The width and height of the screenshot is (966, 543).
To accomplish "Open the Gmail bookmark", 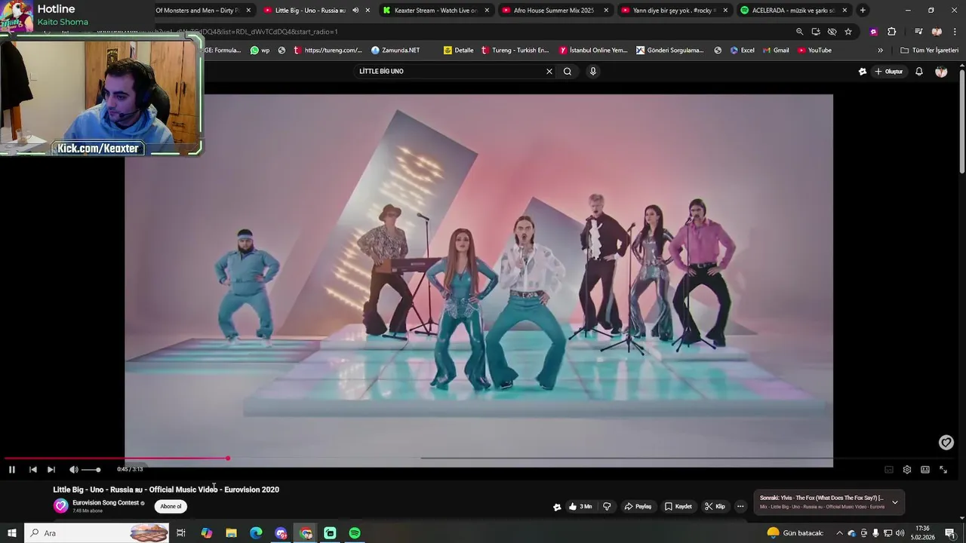I will coord(775,51).
